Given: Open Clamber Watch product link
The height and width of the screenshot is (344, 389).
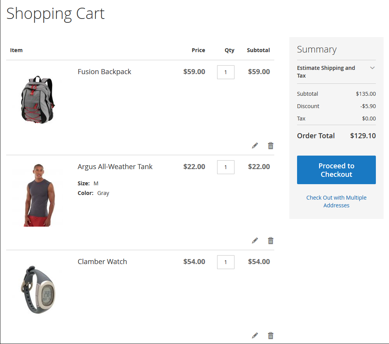Looking at the screenshot, I should click(102, 262).
